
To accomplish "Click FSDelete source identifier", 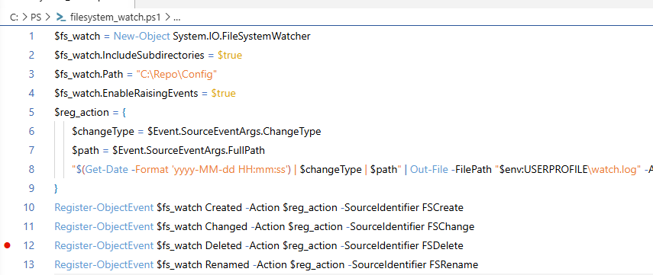I will click(x=442, y=245).
